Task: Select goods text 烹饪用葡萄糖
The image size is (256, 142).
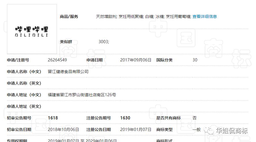Action: (178, 17)
